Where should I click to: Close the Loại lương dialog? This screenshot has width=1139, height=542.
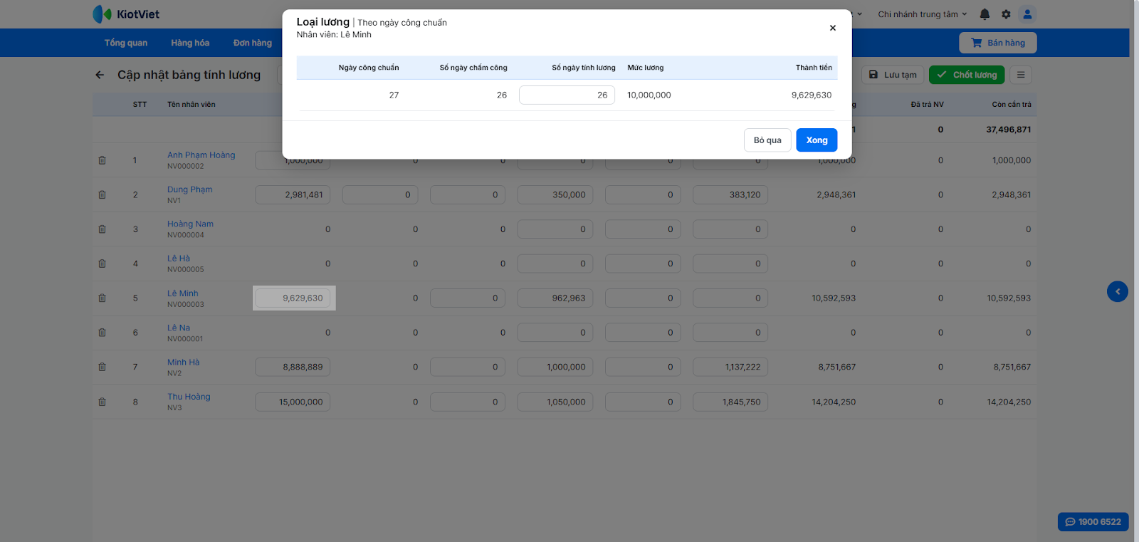click(832, 28)
